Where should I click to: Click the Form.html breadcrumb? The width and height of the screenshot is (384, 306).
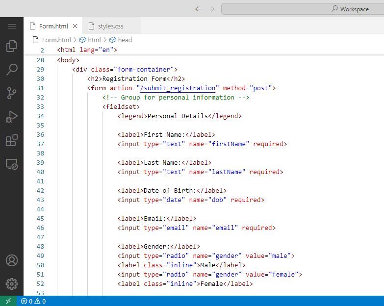click(x=56, y=40)
